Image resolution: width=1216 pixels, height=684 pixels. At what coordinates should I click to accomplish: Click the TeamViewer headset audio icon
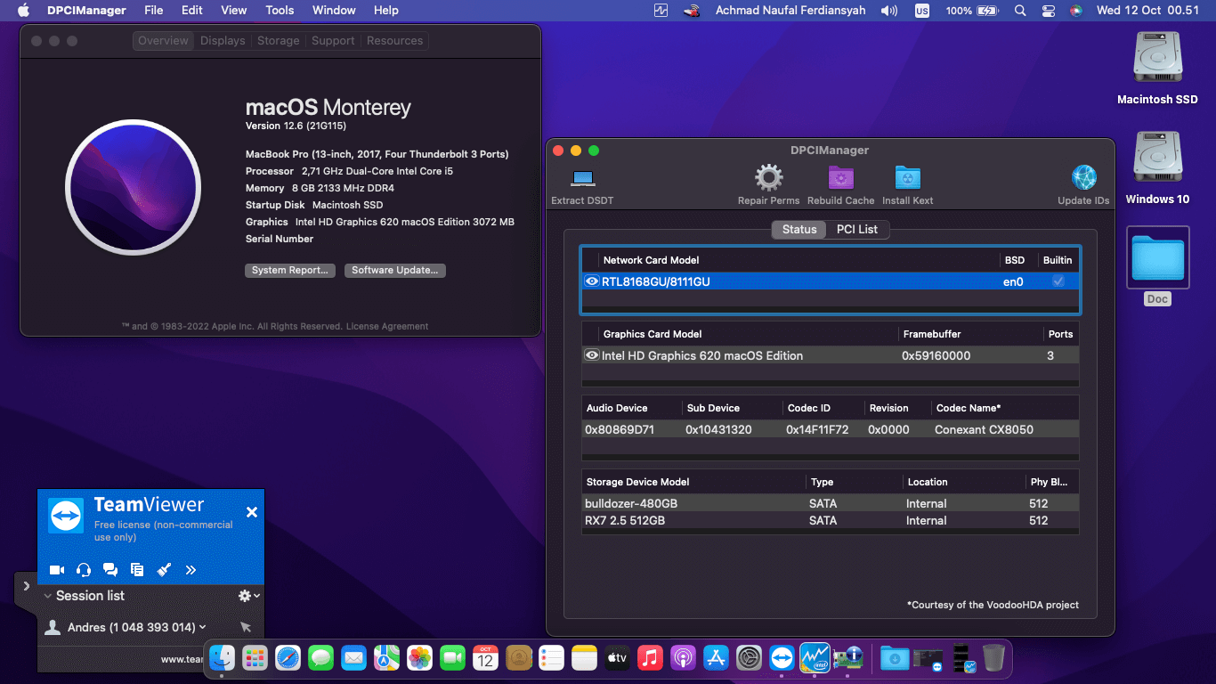(x=84, y=570)
